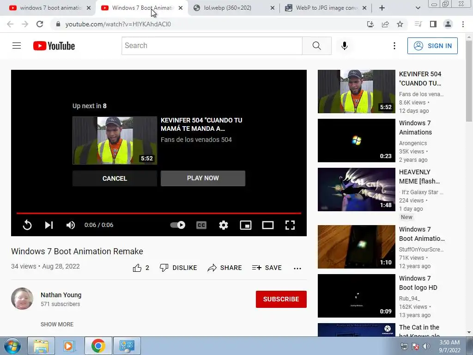Open a new browser tab
473x355 pixels.
382,8
